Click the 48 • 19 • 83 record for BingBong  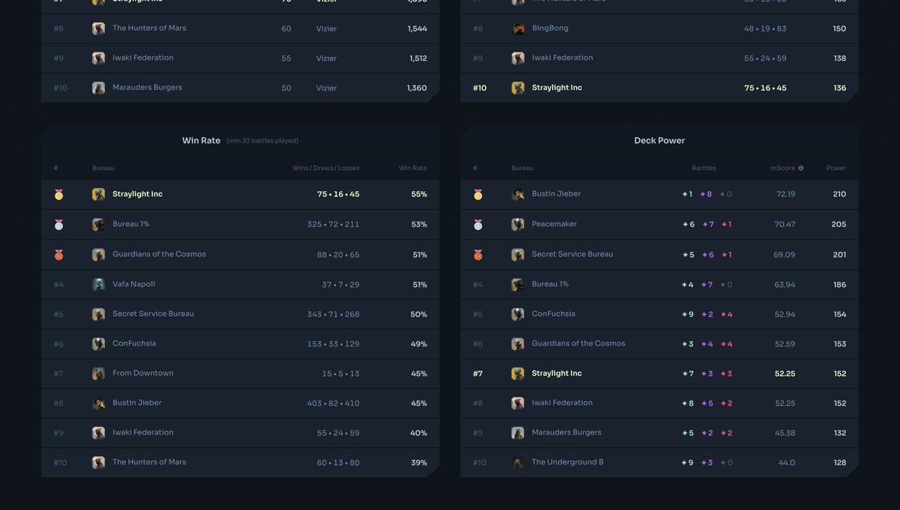point(765,28)
